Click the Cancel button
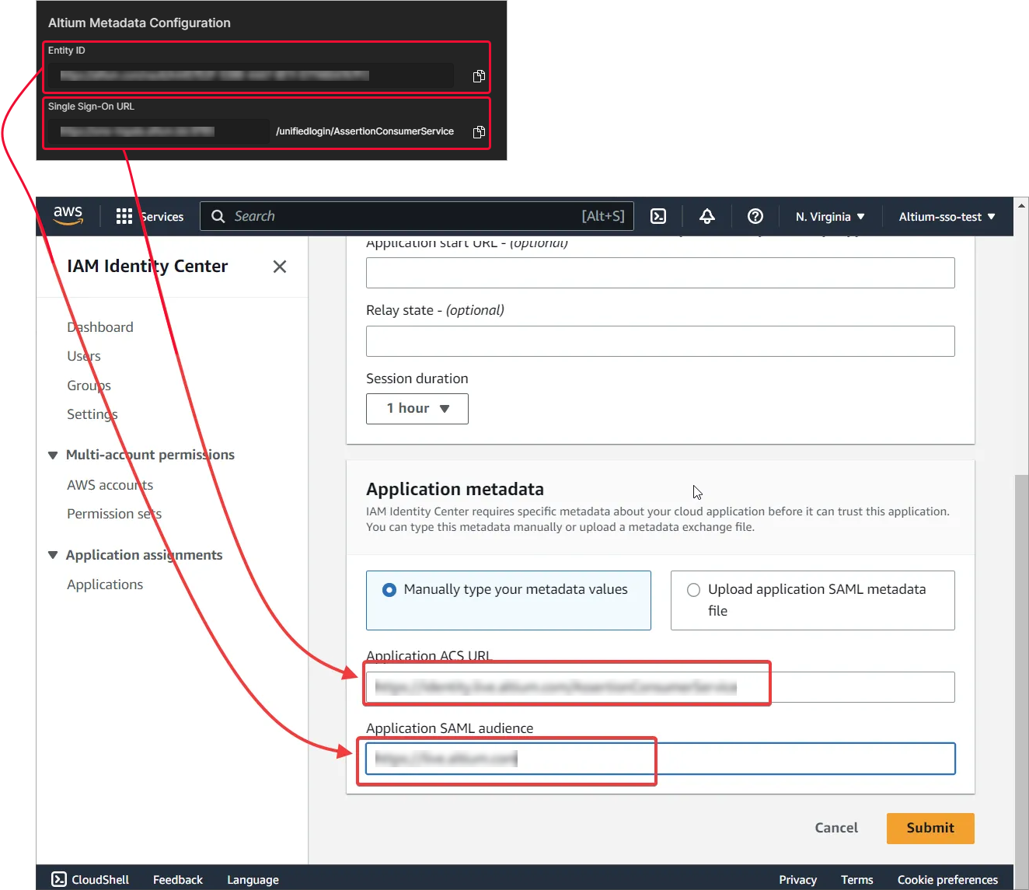Image resolution: width=1029 pixels, height=890 pixels. coord(836,828)
